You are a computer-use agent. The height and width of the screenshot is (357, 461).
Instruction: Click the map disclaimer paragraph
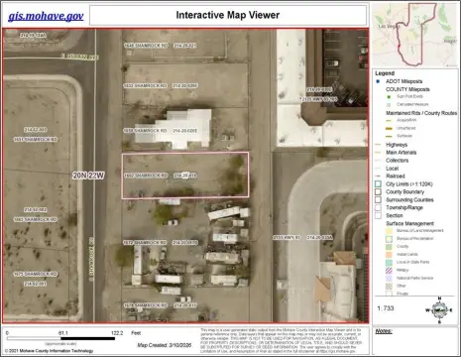281,340
